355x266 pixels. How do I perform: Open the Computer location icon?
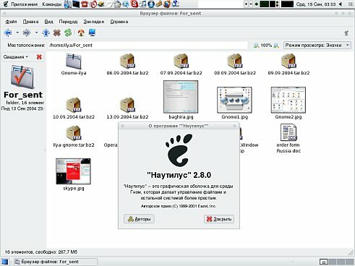pyautogui.click(x=92, y=33)
